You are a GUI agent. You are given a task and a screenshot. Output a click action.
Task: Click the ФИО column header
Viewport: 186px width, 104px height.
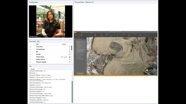(x=37, y=44)
